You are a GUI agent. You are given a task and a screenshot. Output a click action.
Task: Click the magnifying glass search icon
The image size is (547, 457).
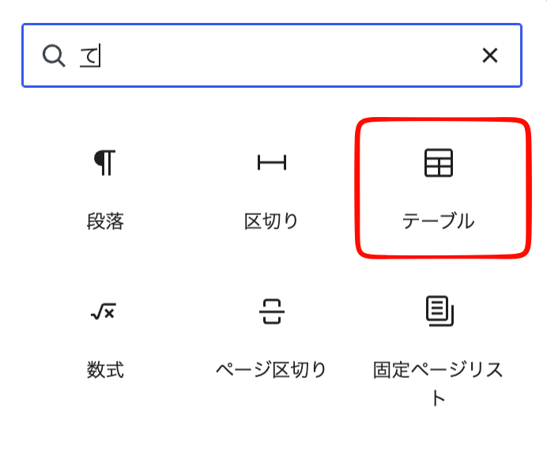[x=54, y=55]
